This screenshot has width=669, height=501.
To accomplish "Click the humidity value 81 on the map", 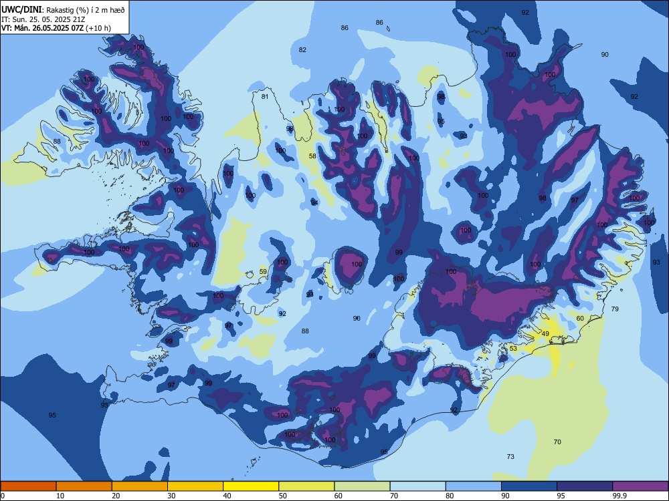I will [265, 97].
